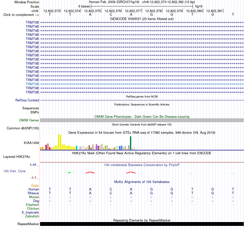The image size is (244, 230).
Task: Click the Sequences track label
Action: click(31, 108)
